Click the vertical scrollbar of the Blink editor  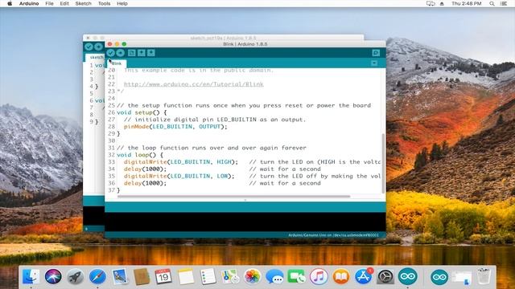[x=383, y=163]
